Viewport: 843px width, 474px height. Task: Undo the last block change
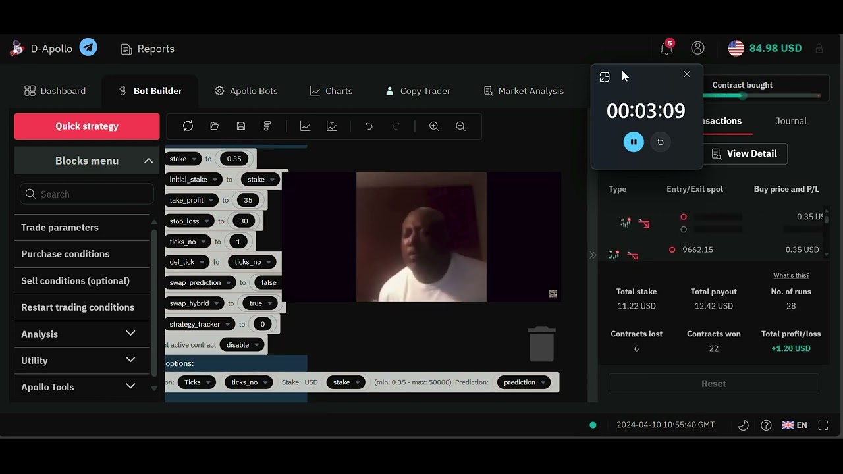(369, 126)
